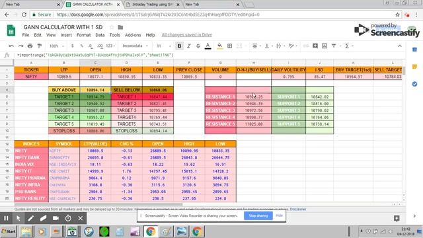Open the Edit menu
This screenshot has height=238, width=423.
click(x=38, y=35)
